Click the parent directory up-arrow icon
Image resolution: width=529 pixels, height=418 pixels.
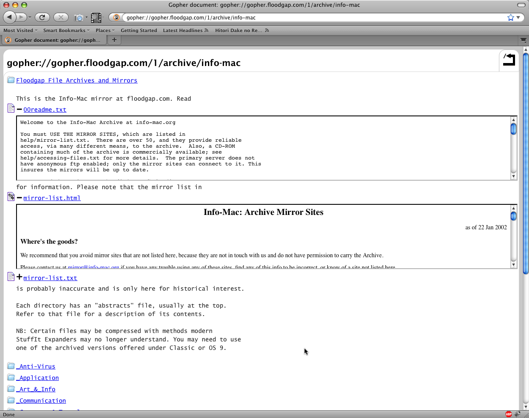point(509,60)
